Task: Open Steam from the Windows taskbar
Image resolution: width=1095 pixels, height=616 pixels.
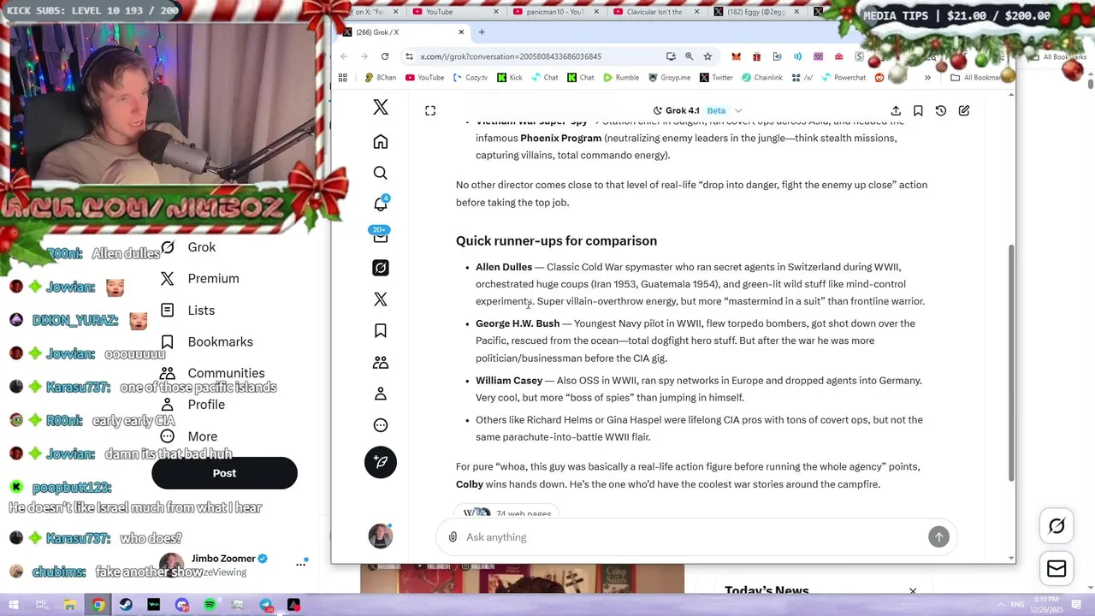Action: (x=126, y=605)
